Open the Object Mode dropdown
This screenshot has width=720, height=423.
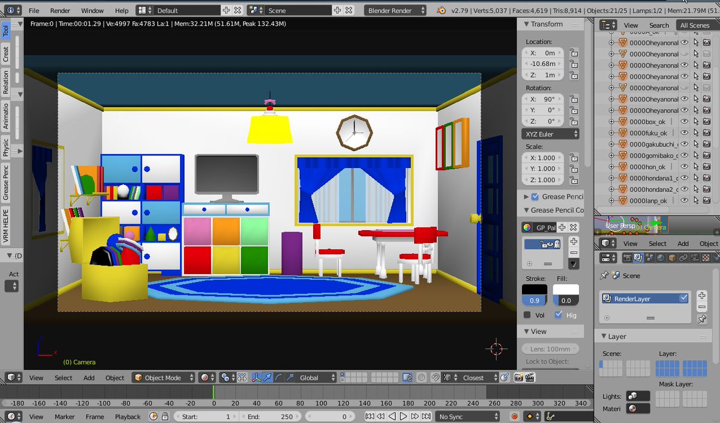pos(164,378)
